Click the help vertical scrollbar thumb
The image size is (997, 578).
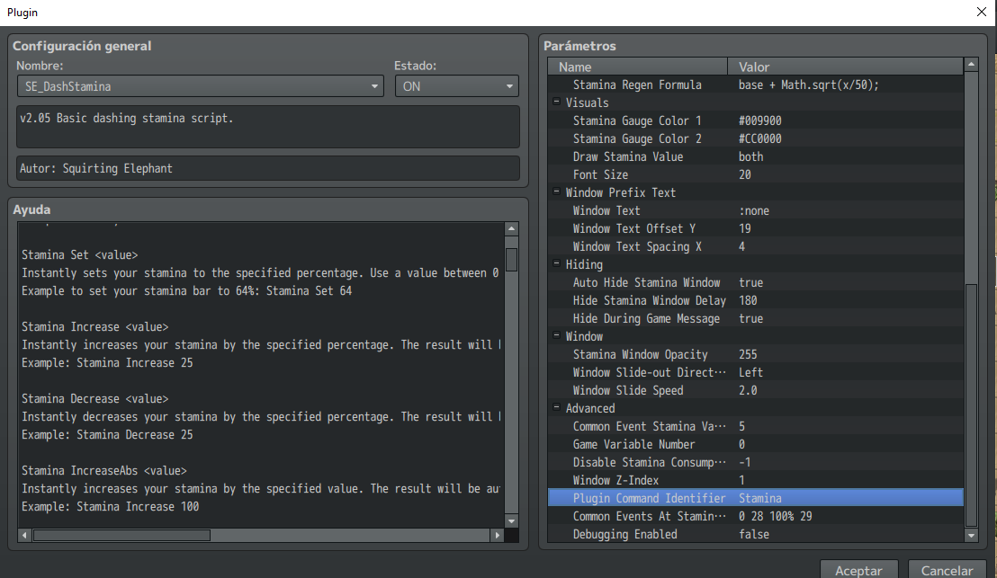511,260
